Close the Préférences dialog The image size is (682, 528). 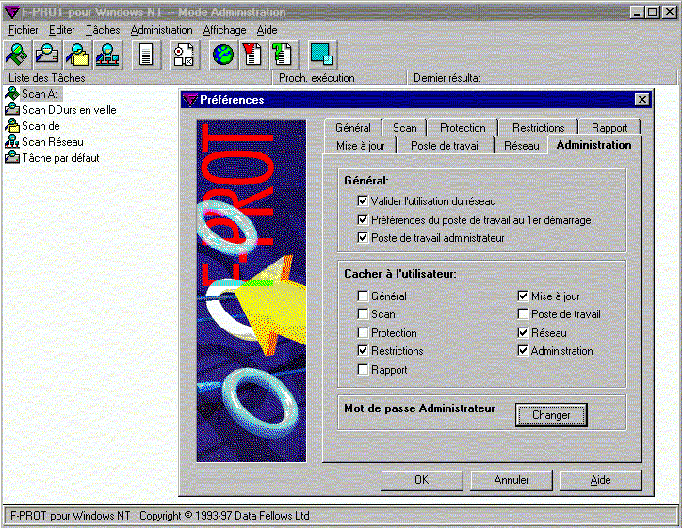tap(642, 100)
